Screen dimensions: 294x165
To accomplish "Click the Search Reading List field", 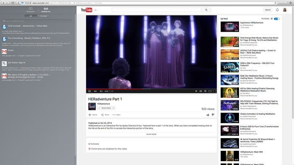I will pos(37,21).
